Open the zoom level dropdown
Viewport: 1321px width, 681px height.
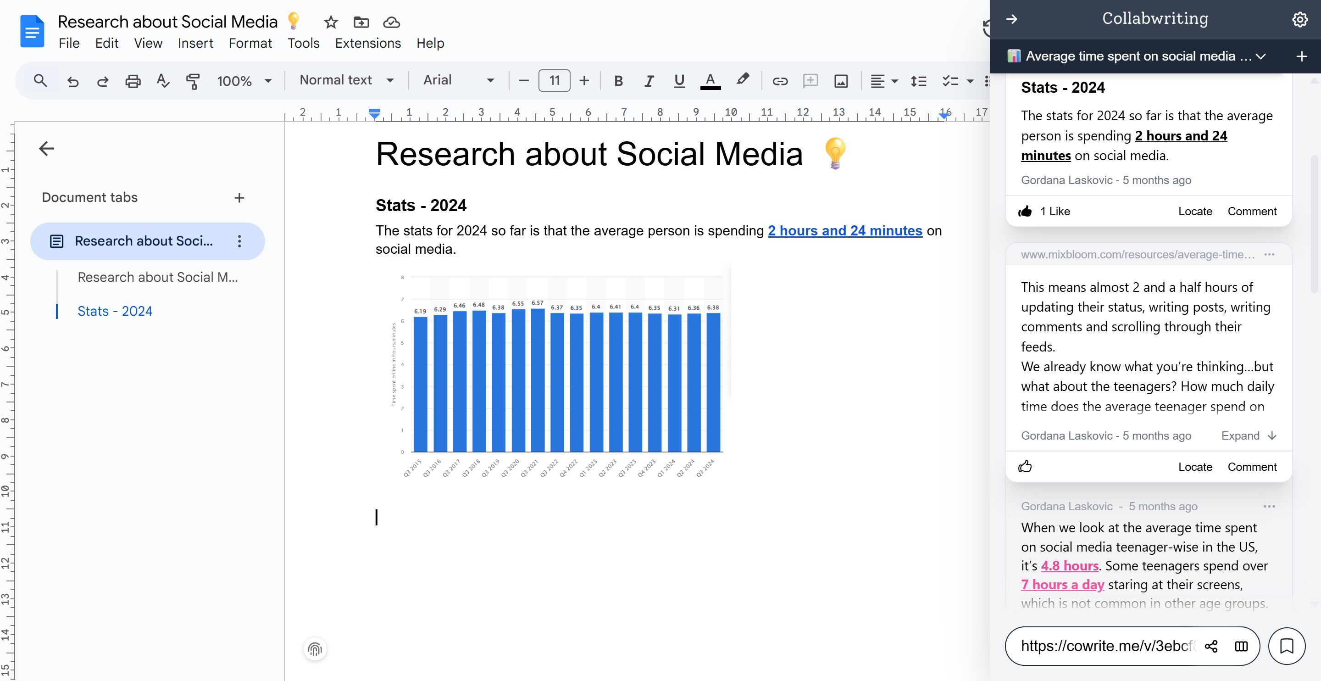click(x=244, y=81)
